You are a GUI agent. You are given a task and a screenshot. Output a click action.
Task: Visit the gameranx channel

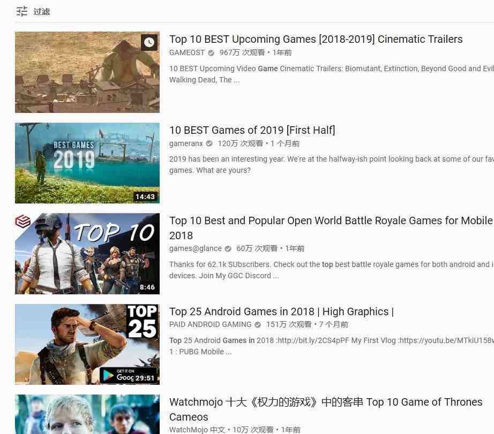[186, 143]
